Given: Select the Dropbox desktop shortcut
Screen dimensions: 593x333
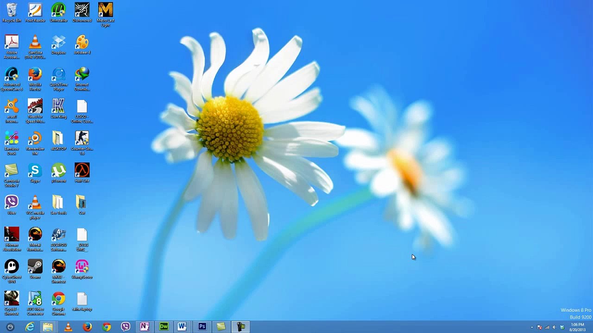Looking at the screenshot, I should [x=58, y=45].
